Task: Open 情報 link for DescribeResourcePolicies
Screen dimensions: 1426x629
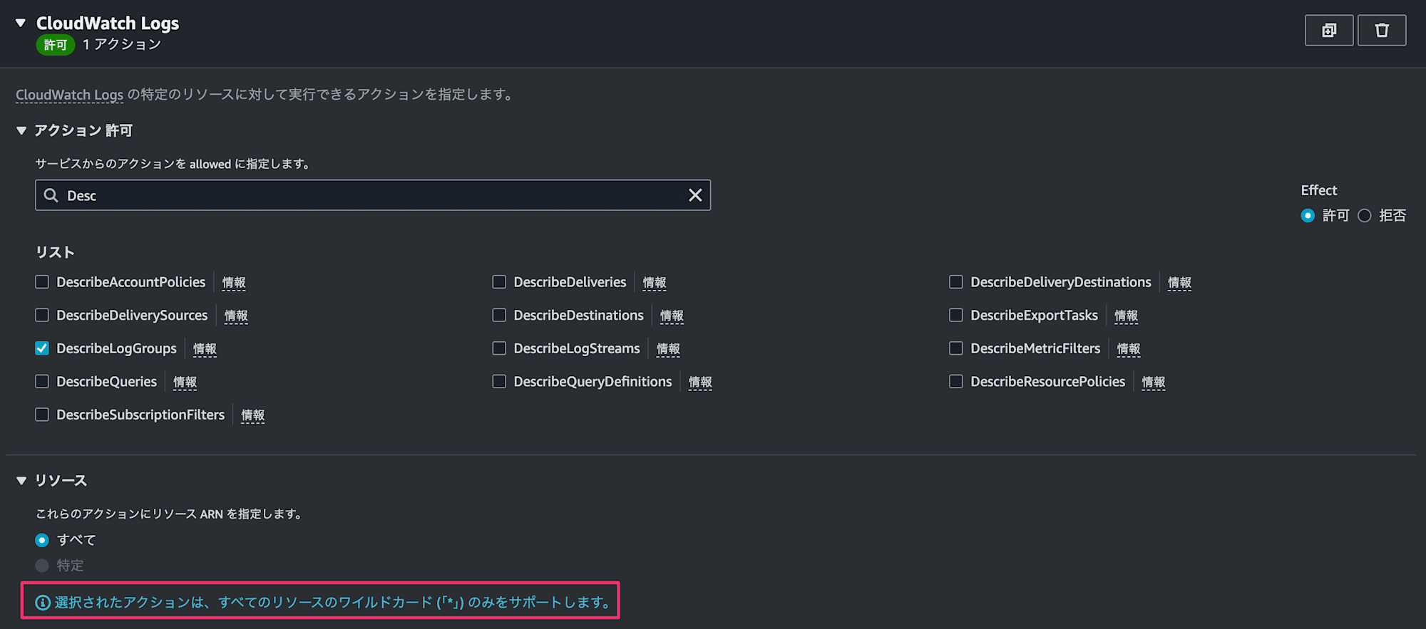Action: coord(1154,383)
